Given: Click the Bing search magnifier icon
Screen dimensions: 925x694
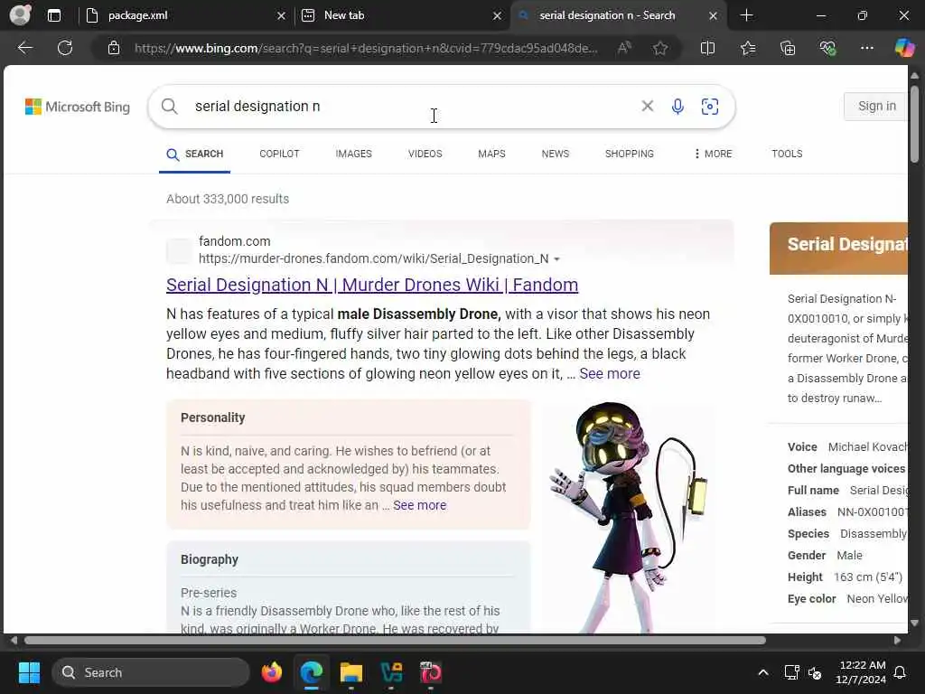Looking at the screenshot, I should (x=169, y=107).
